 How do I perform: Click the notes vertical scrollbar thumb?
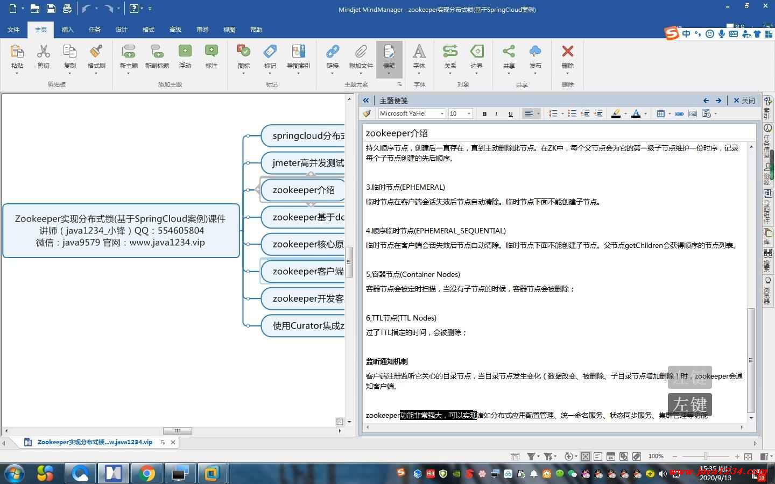coord(751,360)
